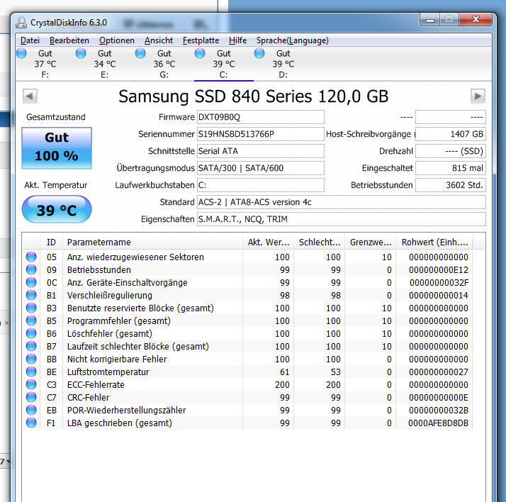Click the Schnittstelle field Serial ATA
The width and height of the screenshot is (506, 502).
pos(260,151)
